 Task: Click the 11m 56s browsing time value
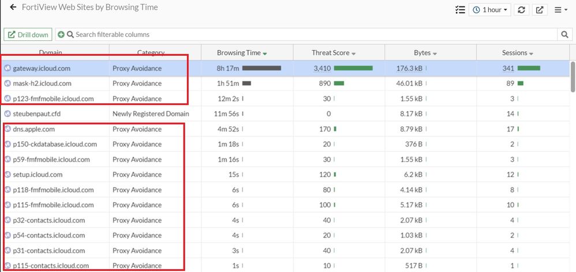(x=226, y=114)
